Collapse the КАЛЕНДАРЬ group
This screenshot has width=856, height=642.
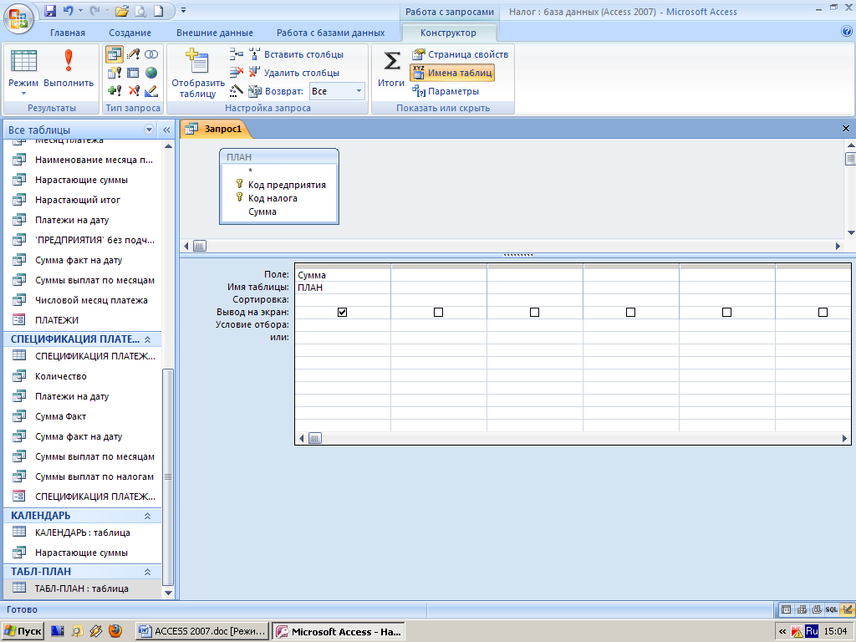click(x=147, y=516)
